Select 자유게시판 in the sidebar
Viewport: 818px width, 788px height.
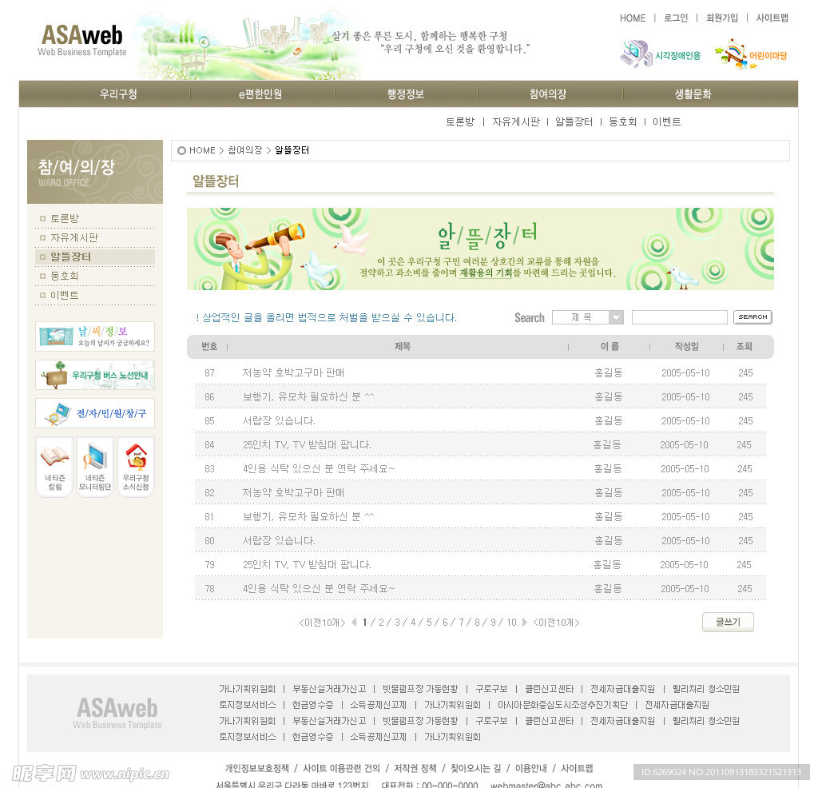pos(74,237)
